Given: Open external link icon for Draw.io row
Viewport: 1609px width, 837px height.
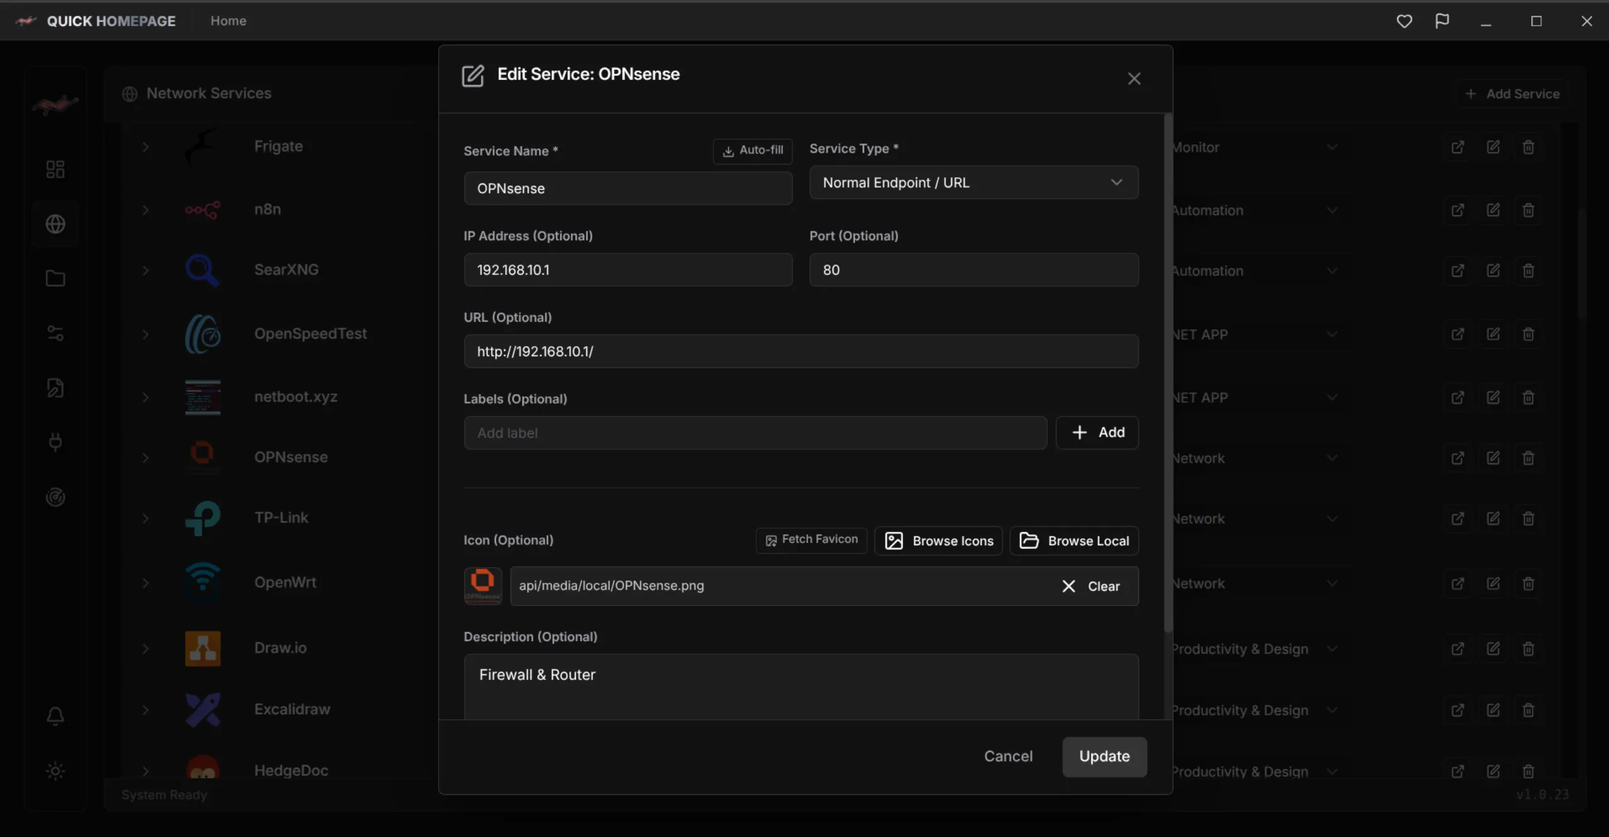Looking at the screenshot, I should click(1458, 649).
